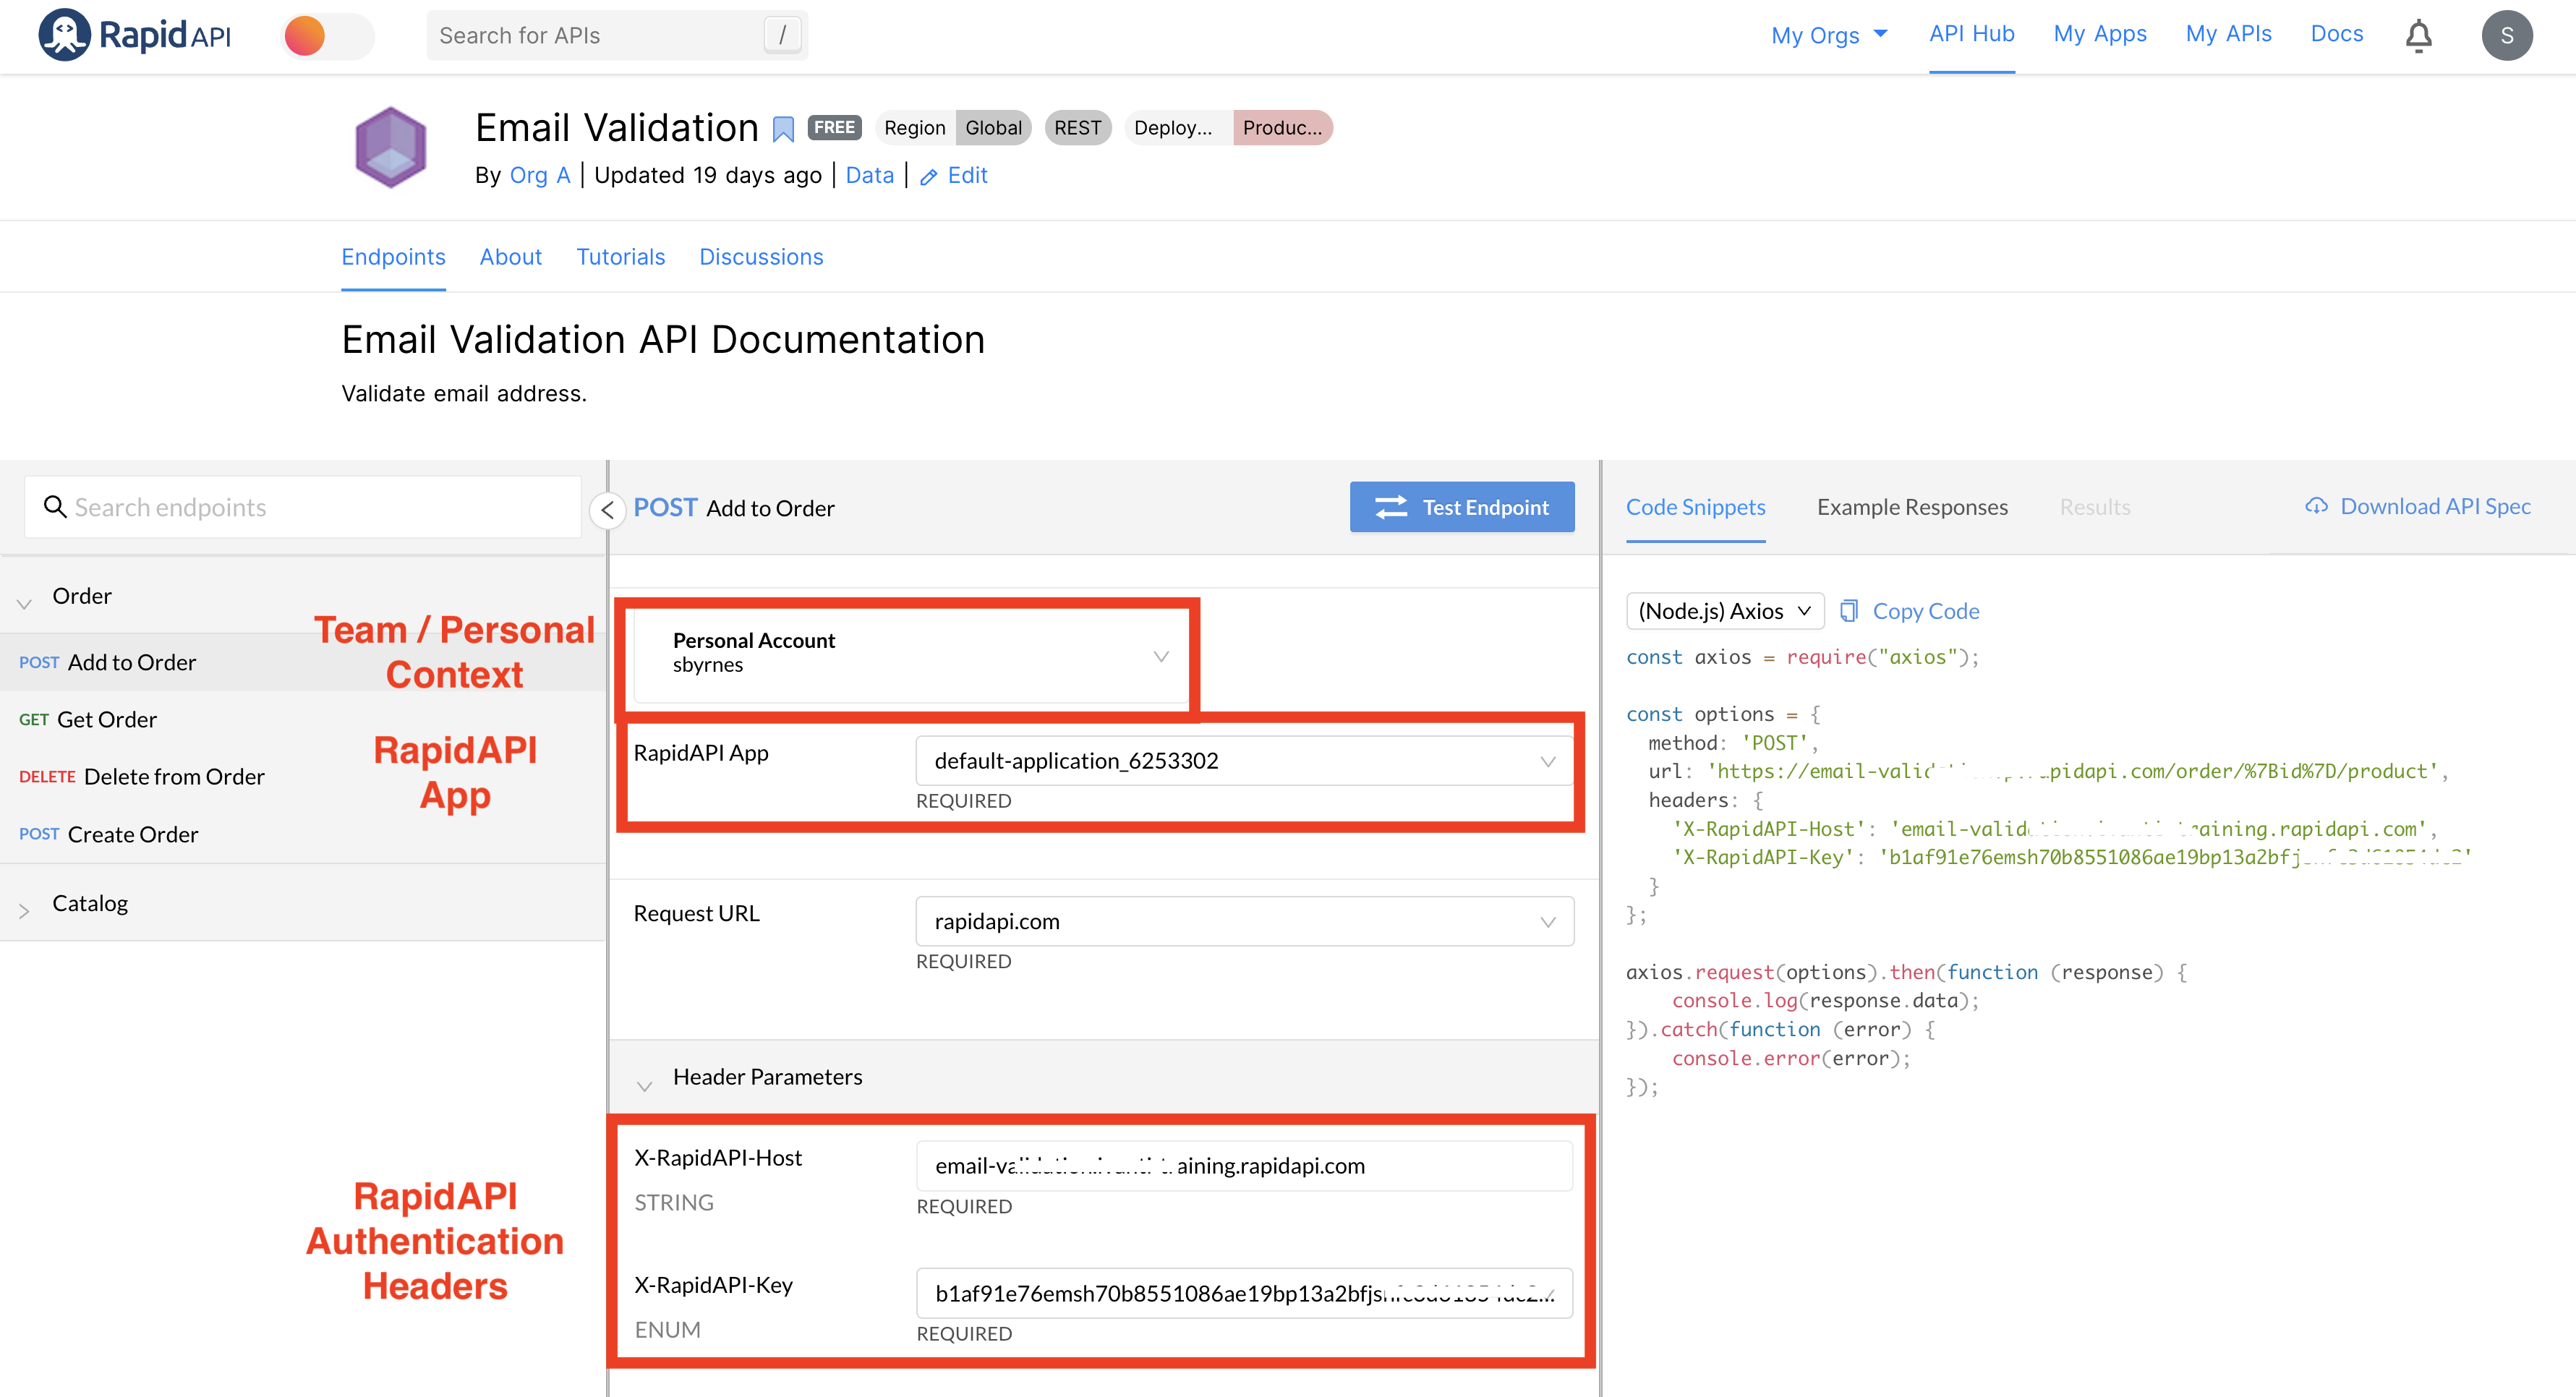Click the edit pencil icon near Edit
Image resolution: width=2576 pixels, height=1397 pixels.
[x=929, y=176]
